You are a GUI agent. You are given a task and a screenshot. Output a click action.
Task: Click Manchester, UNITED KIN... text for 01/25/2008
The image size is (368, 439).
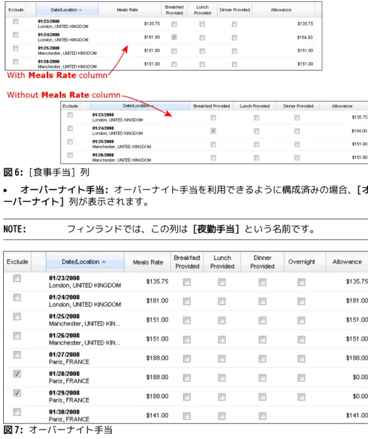click(85, 324)
